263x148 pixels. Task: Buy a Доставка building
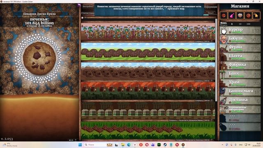pyautogui.click(x=240, y=101)
